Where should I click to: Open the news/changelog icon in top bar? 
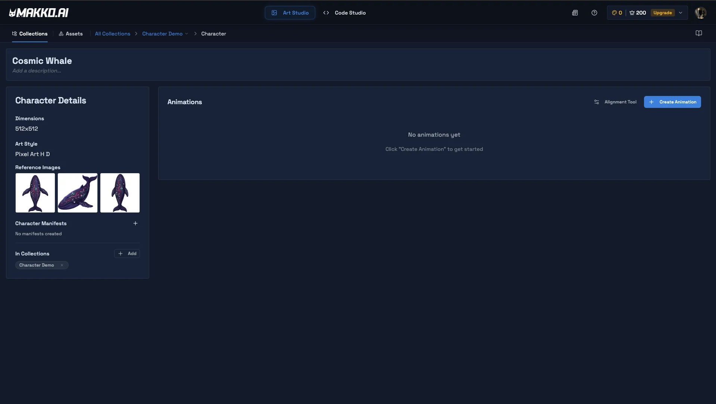(x=575, y=12)
